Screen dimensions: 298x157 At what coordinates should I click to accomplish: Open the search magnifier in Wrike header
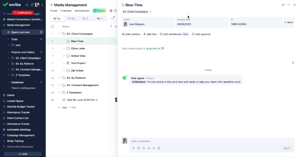(27, 5)
